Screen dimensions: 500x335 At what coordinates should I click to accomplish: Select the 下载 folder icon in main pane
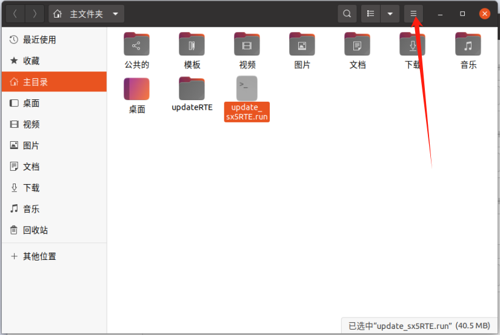[x=412, y=44]
